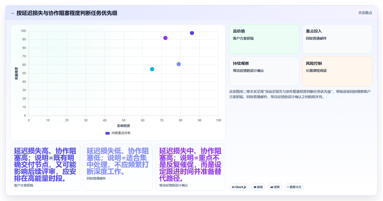This screenshot has width=383, height=201.
Task: Click the 内容重点分布 legend label
Action: [121, 133]
